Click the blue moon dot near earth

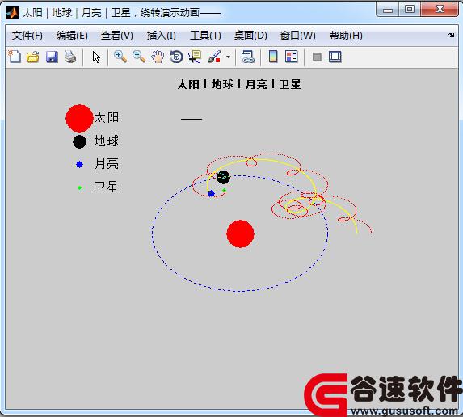coord(211,194)
